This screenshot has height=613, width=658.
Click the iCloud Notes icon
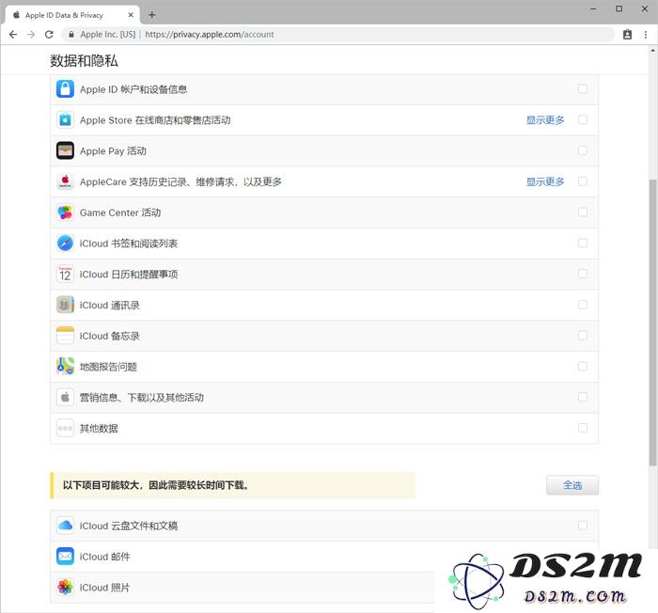click(x=65, y=336)
